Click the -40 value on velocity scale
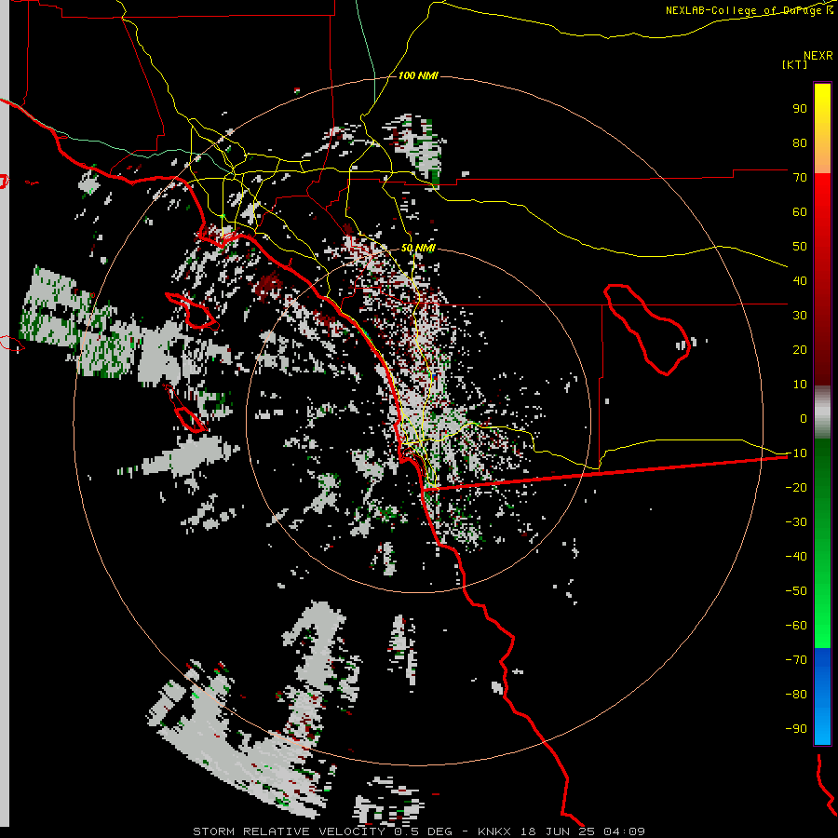 pos(796,557)
